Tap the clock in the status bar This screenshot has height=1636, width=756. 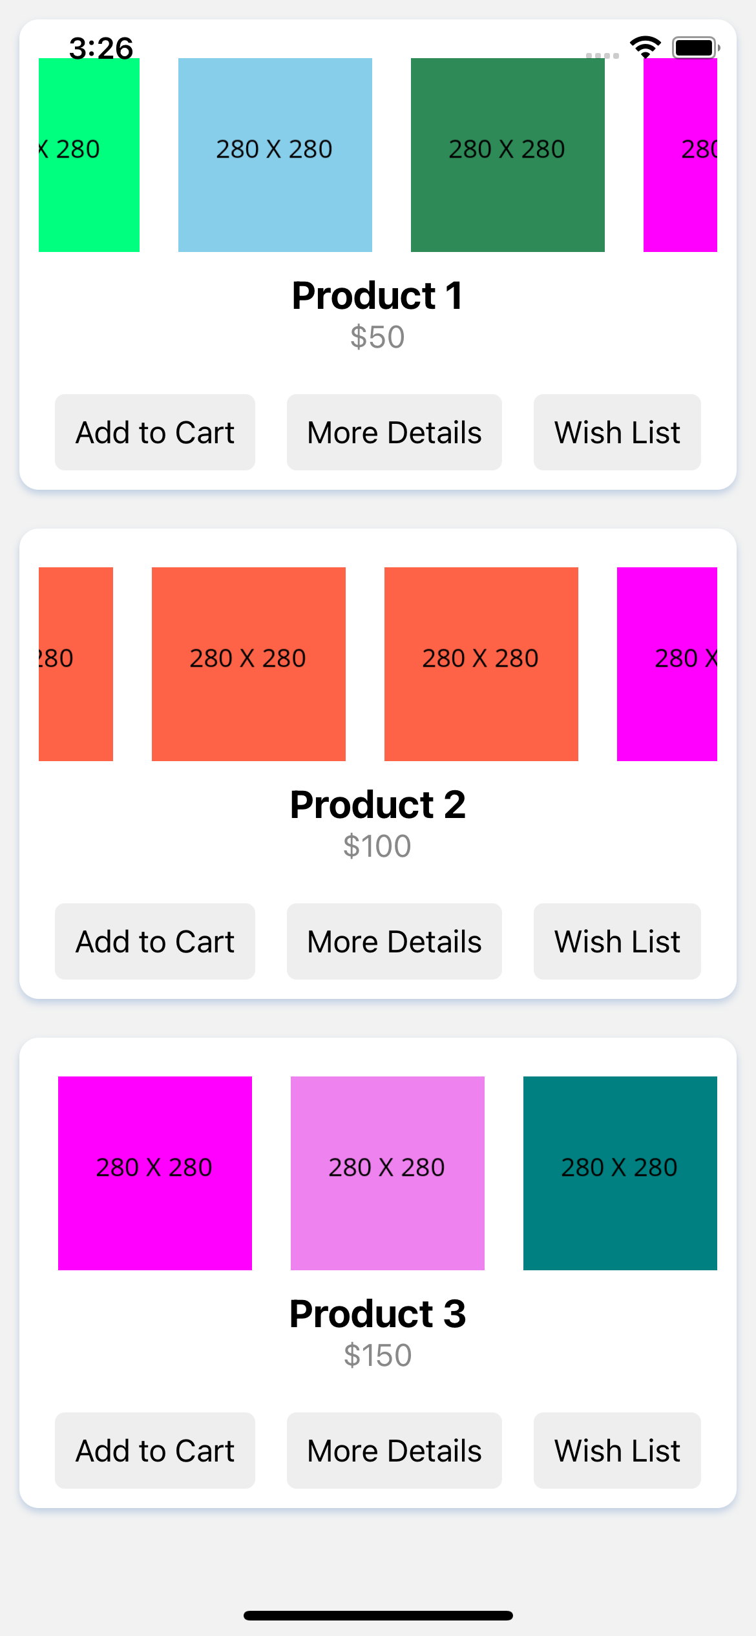(x=101, y=47)
